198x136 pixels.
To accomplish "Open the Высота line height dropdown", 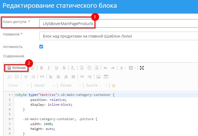I will click(96, 85).
